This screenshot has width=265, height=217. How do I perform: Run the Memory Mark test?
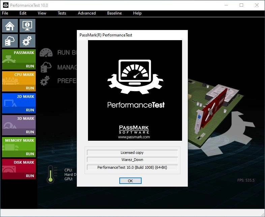pos(30,154)
